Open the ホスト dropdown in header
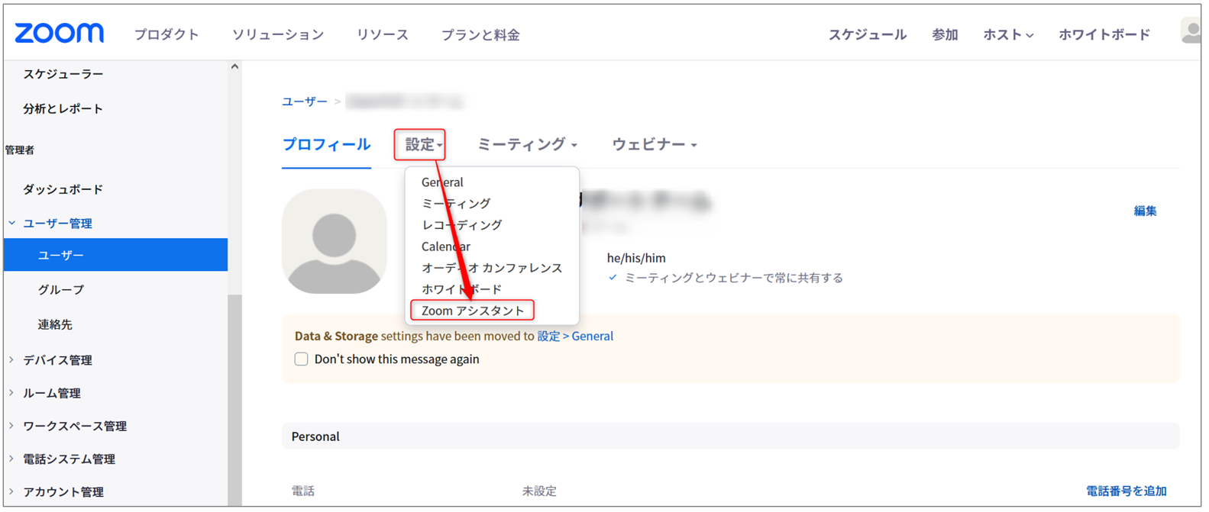1209x512 pixels. point(1008,34)
